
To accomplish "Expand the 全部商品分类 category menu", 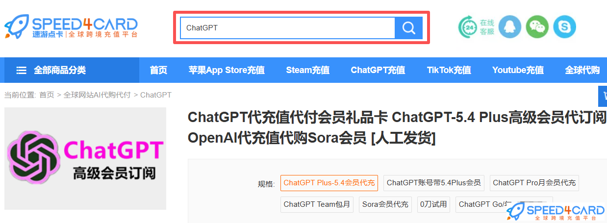I will click(72, 70).
